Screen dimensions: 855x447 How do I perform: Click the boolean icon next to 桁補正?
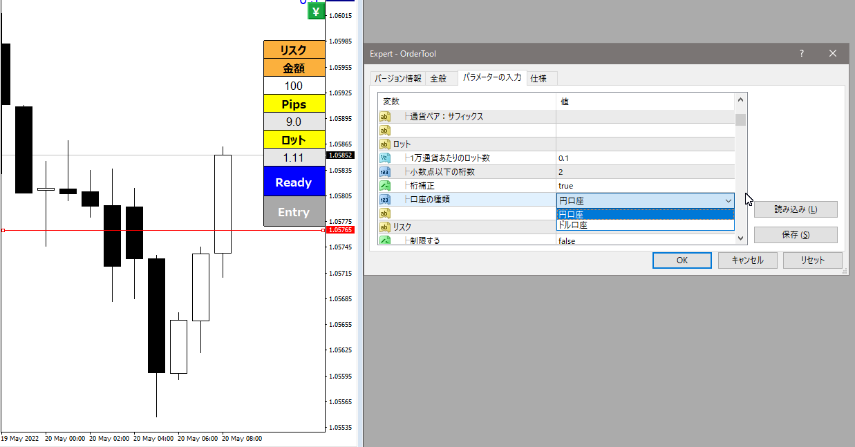pos(385,186)
